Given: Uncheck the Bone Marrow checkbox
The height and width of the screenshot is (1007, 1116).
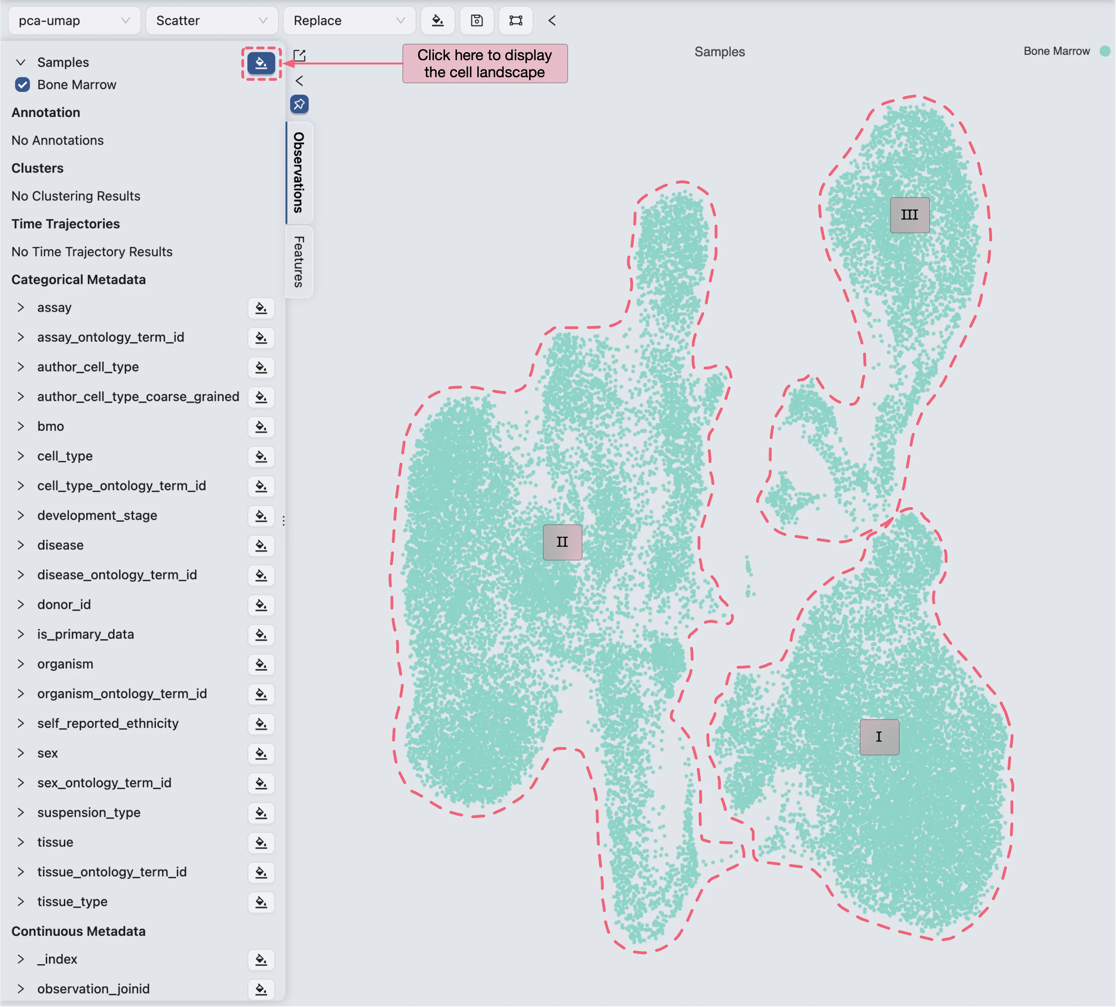Looking at the screenshot, I should click(x=23, y=85).
